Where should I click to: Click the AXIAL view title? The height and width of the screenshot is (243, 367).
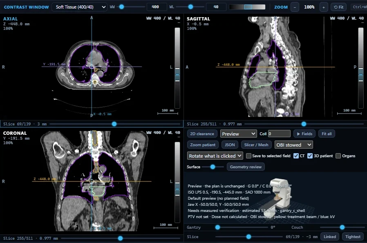[10, 19]
